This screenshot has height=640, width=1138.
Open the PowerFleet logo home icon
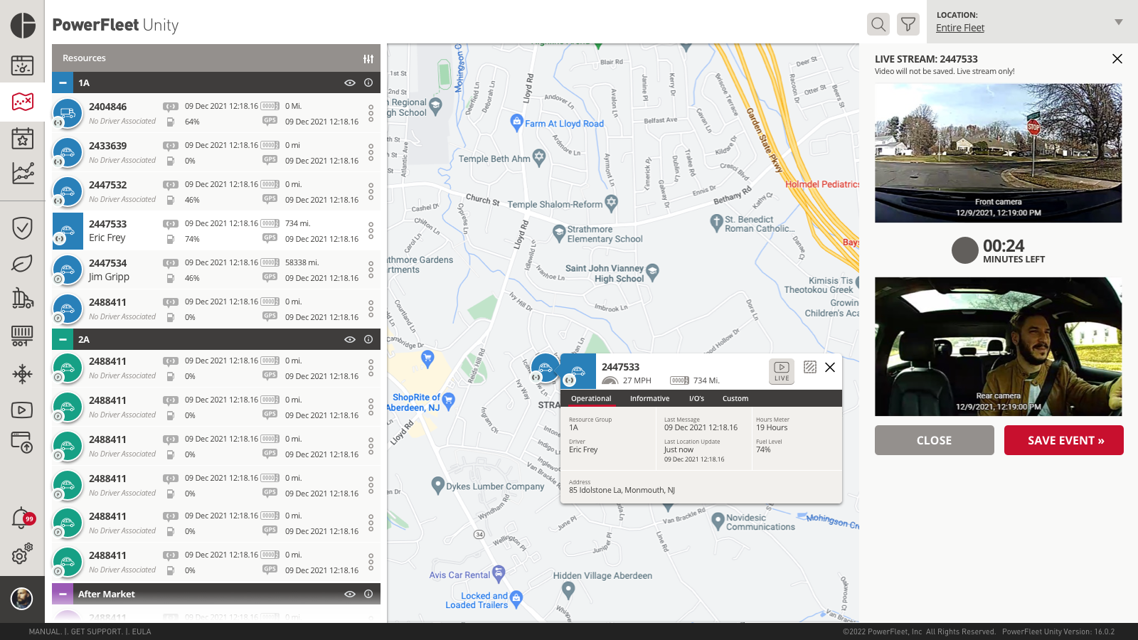point(23,25)
